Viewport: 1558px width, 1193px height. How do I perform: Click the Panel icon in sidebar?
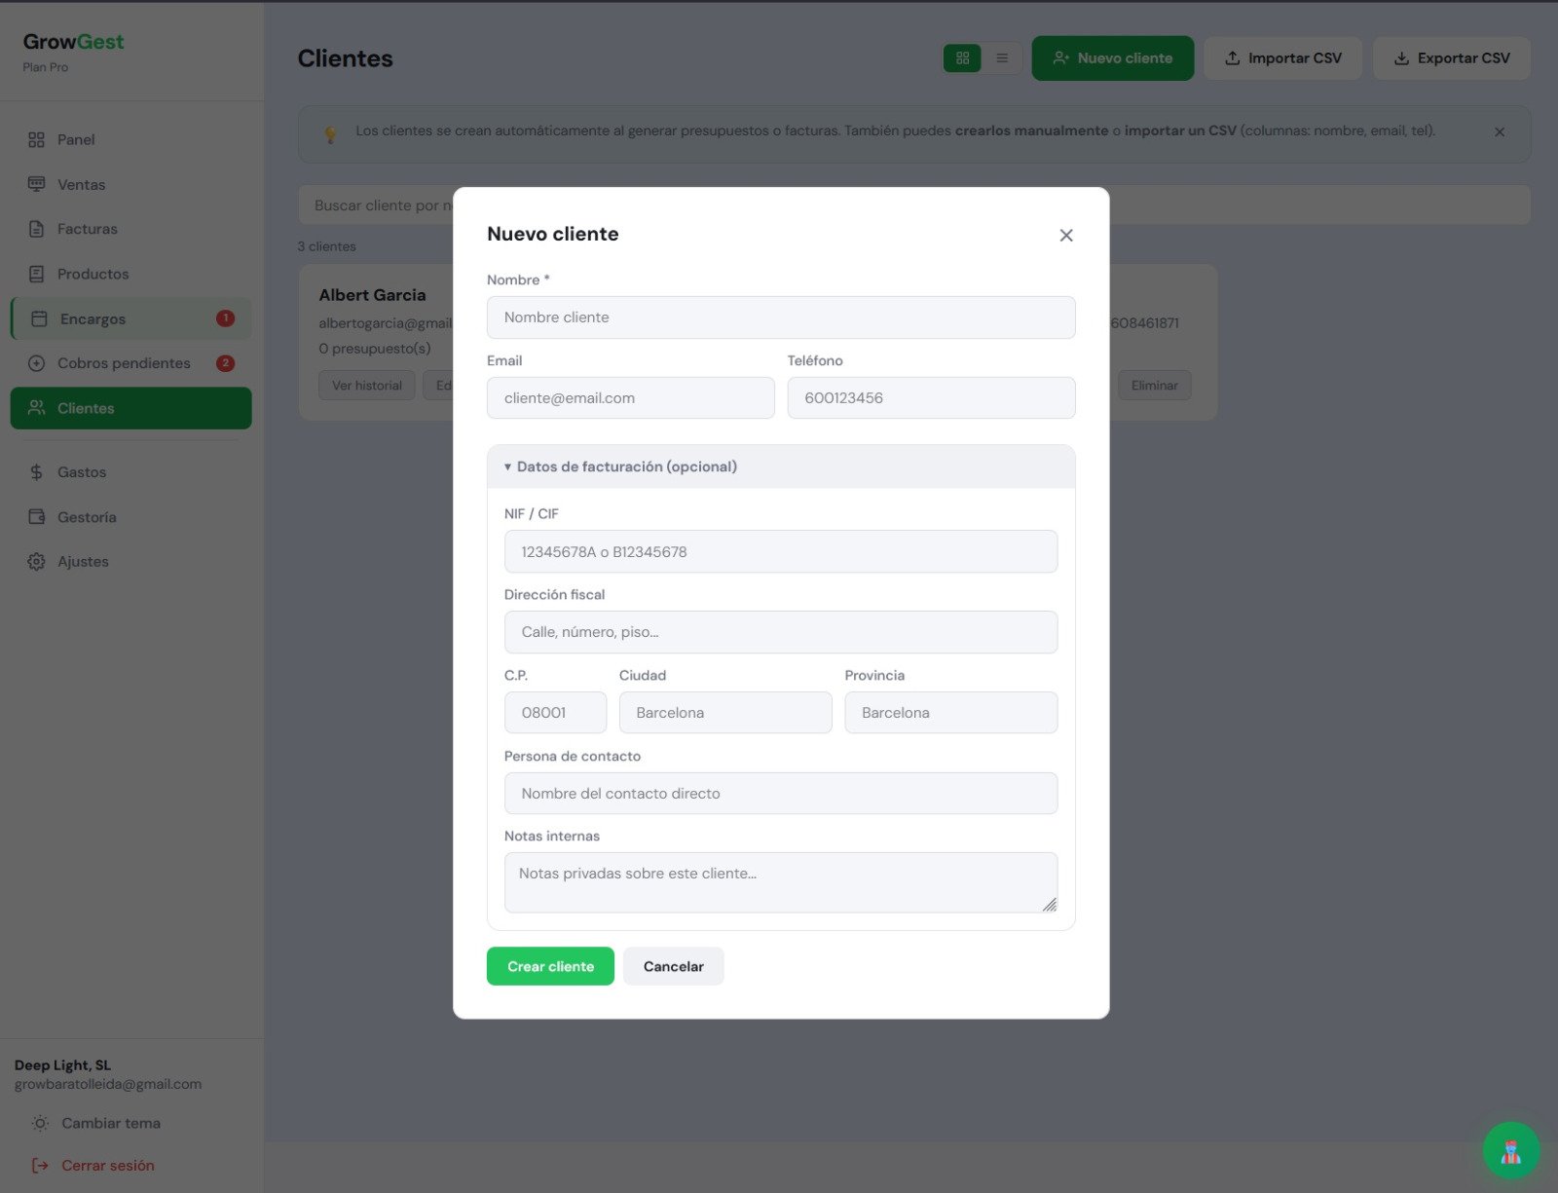coord(36,140)
